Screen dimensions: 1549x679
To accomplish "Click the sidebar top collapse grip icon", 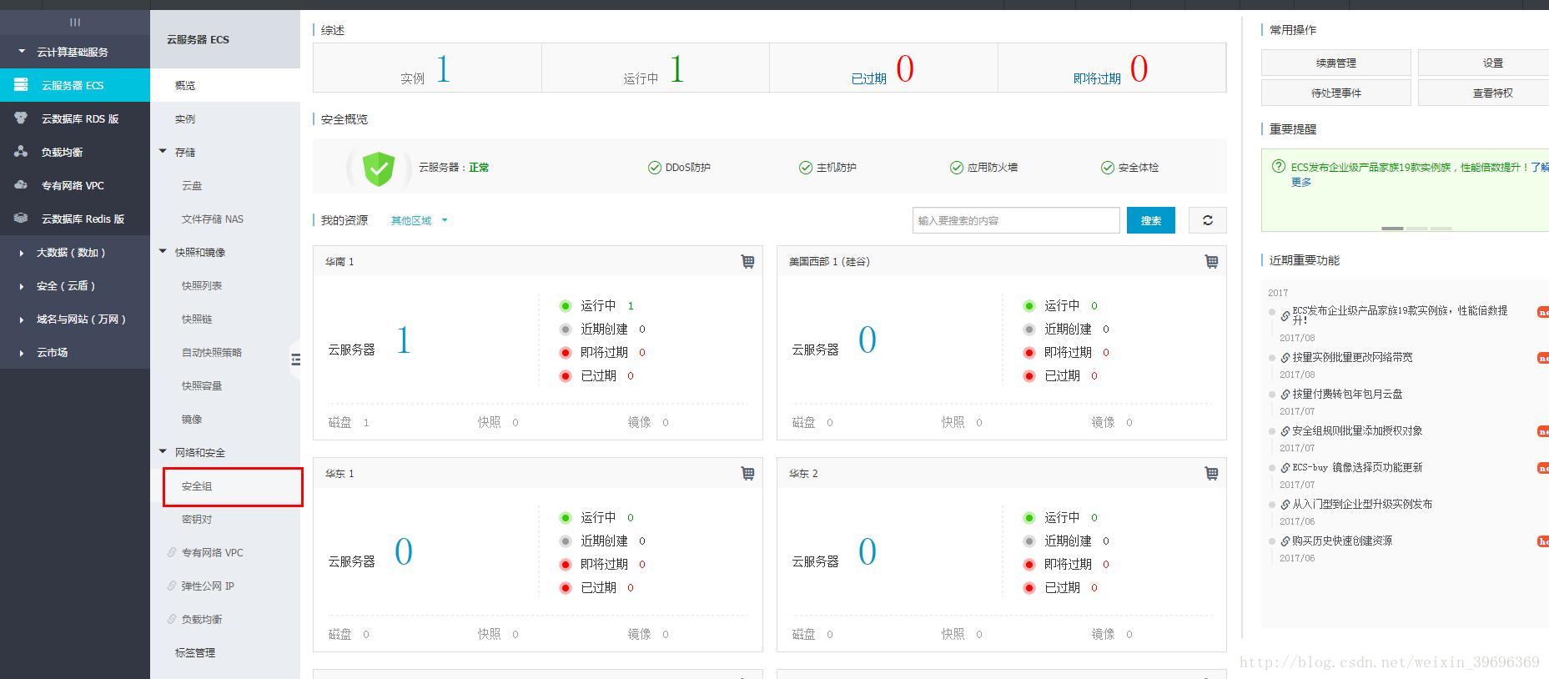I will [x=75, y=23].
